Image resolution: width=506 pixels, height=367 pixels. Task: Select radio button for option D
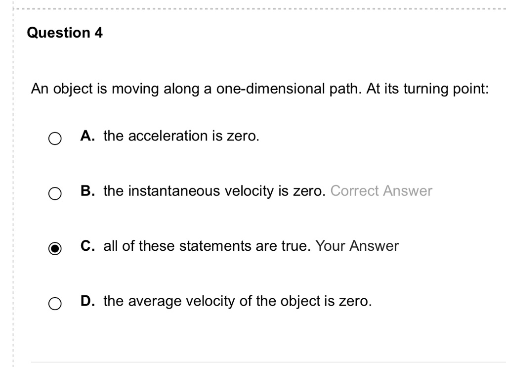click(x=54, y=303)
